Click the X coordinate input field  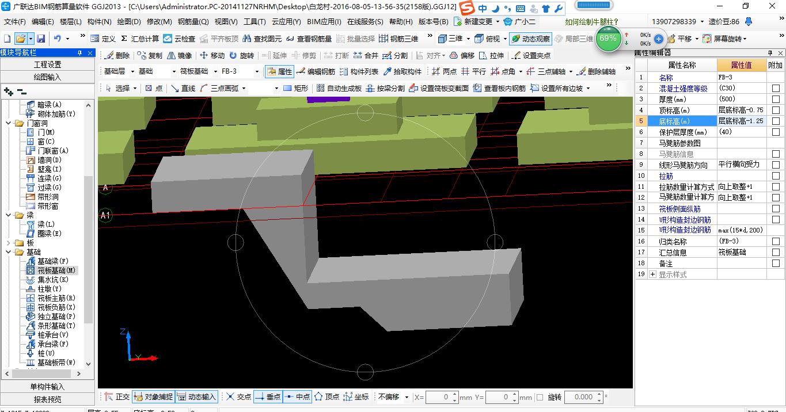[x=442, y=397]
